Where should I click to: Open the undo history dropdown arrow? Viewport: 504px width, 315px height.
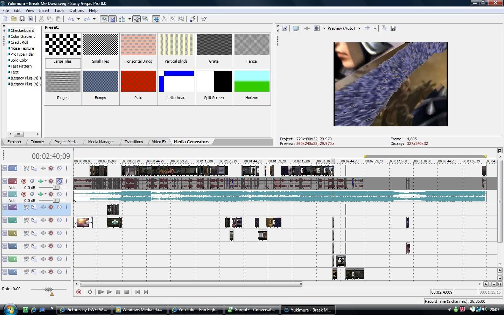tap(78, 19)
